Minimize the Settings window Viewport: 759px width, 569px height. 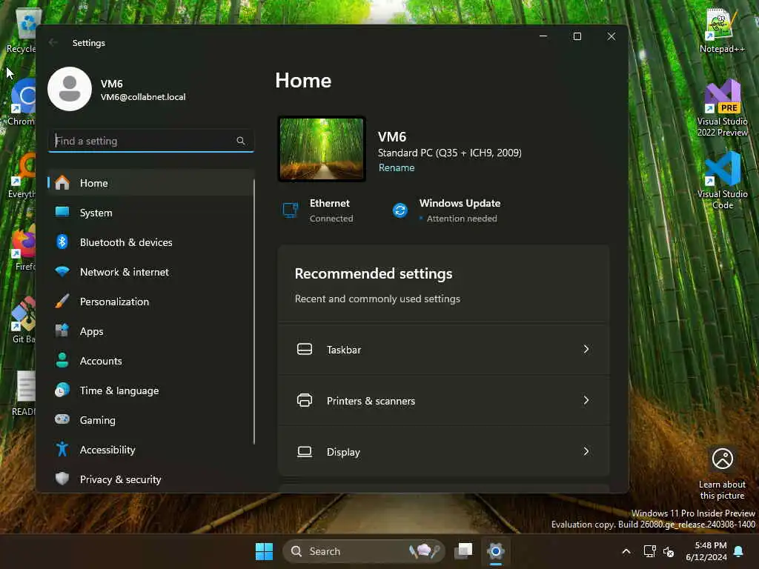[x=543, y=36]
